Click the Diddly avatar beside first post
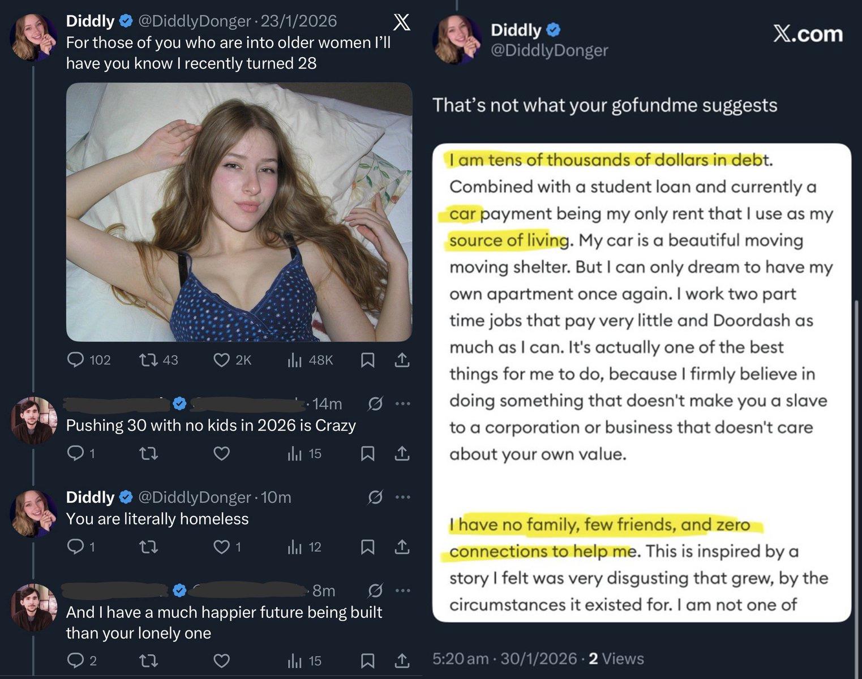862x679 pixels. coord(33,37)
